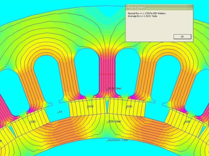The image size is (209, 156).
Task: Click the Normal flux value text
Action: point(146,13)
